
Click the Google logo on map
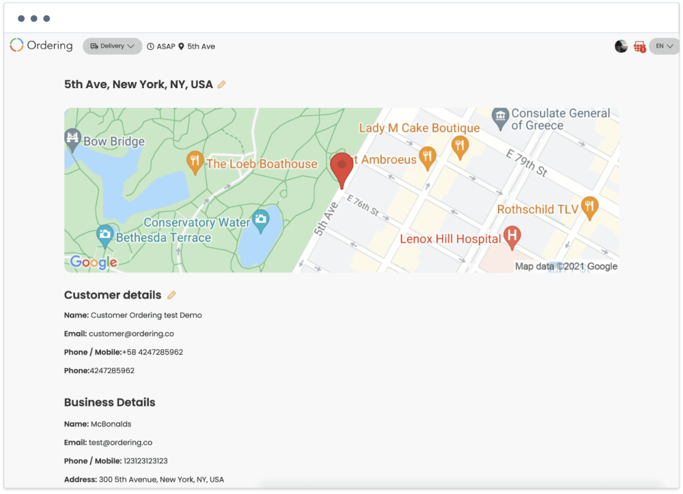click(x=94, y=262)
